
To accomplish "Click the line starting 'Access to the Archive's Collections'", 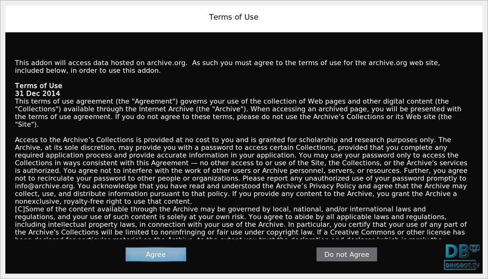I will tap(233, 140).
